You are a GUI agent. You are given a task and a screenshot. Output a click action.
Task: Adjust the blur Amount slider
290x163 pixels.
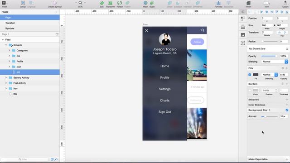[x=269, y=116]
